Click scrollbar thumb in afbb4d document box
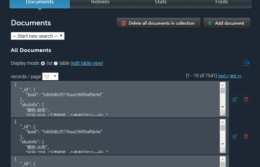This screenshot has width=260, height=167. click(x=223, y=91)
